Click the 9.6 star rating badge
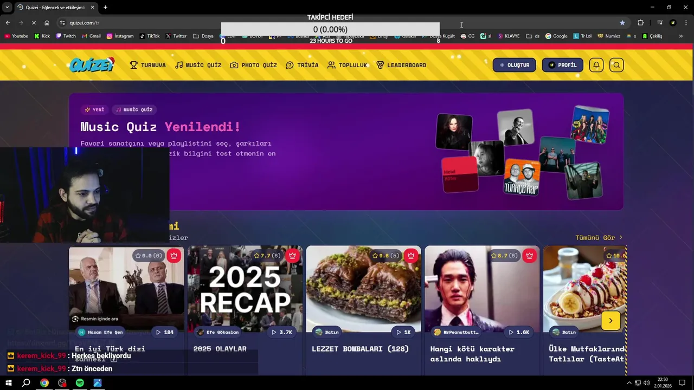 386,256
